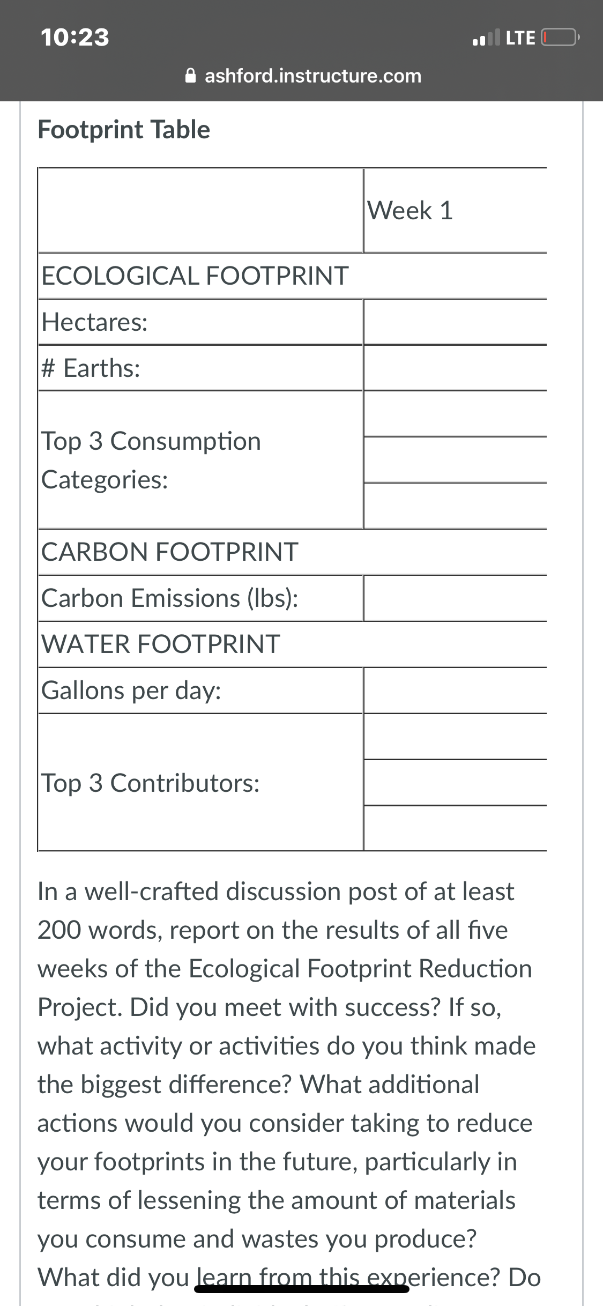Tap the low battery icon

(x=560, y=38)
